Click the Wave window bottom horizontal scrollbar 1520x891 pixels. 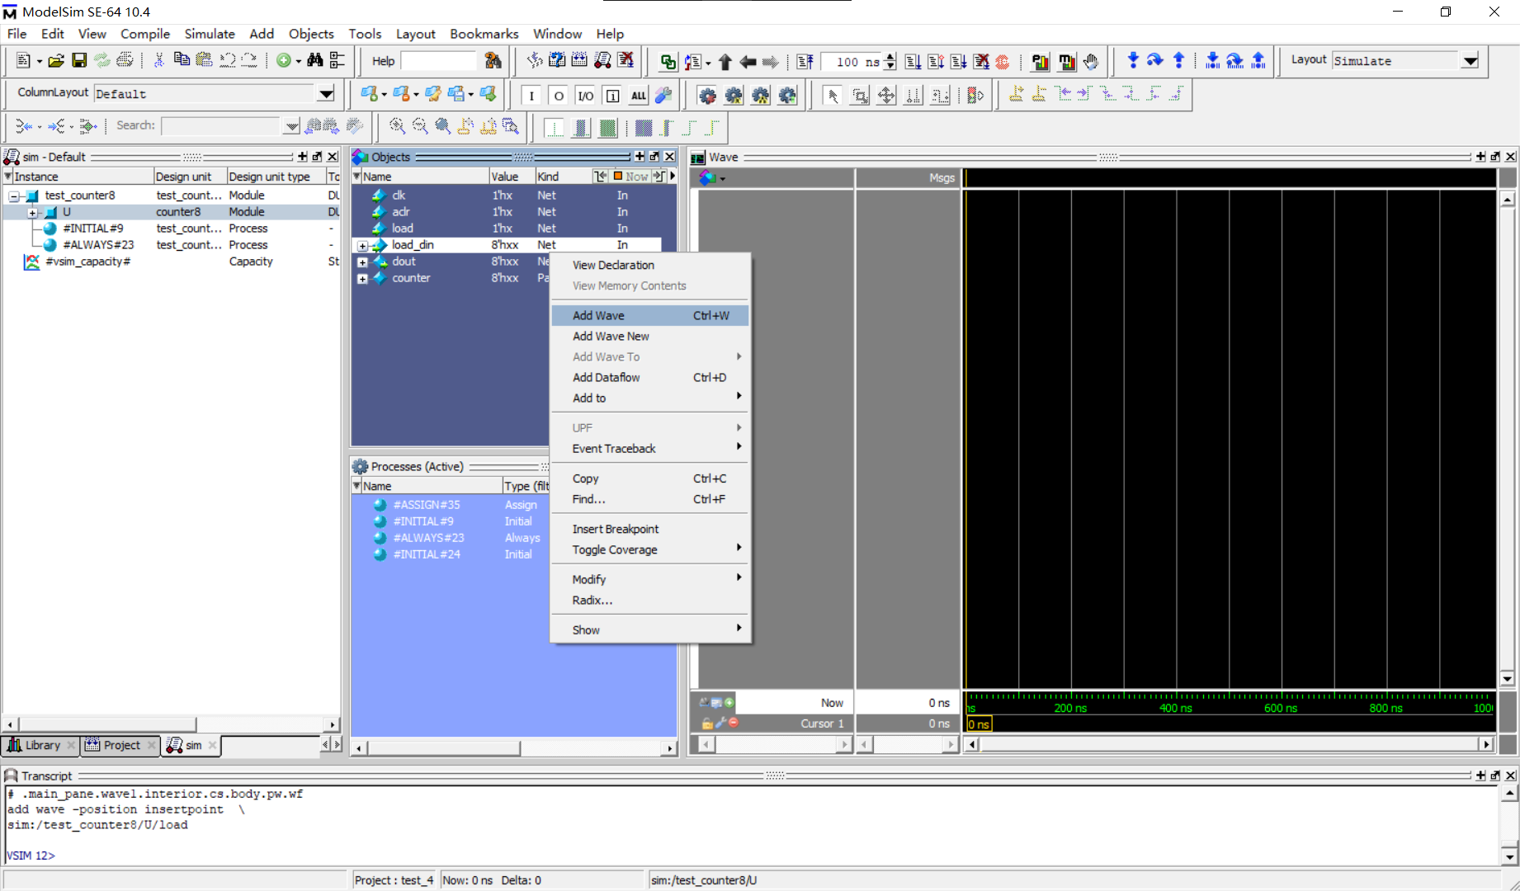click(1230, 745)
